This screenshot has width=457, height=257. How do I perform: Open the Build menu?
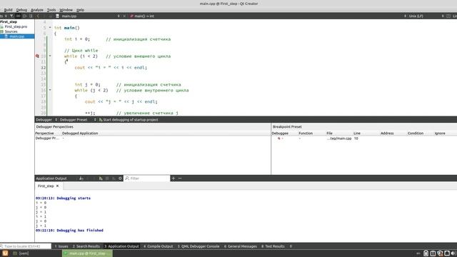coord(8,10)
